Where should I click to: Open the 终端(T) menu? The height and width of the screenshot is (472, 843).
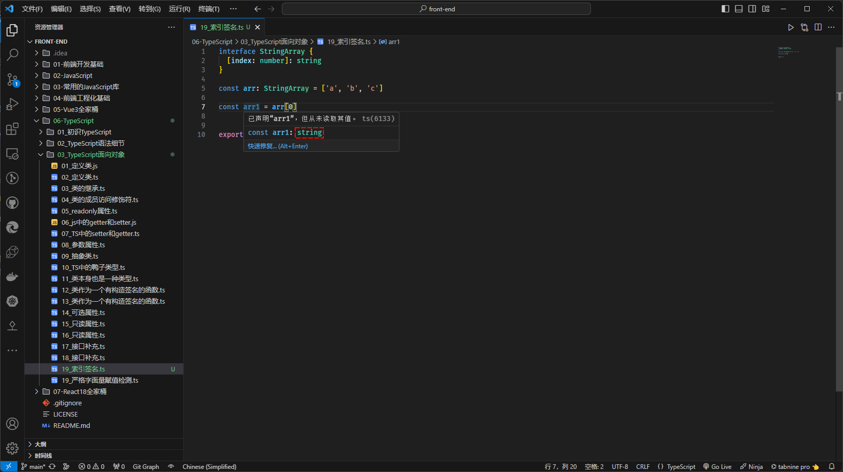pyautogui.click(x=208, y=9)
